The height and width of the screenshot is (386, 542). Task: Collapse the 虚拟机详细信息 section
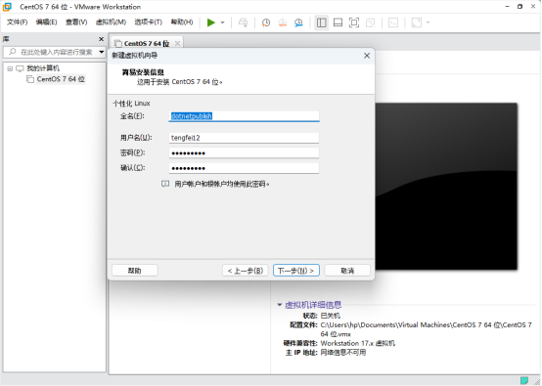(279, 305)
